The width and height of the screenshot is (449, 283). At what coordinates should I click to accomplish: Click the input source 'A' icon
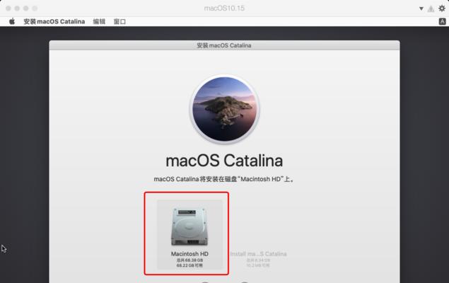point(442,21)
